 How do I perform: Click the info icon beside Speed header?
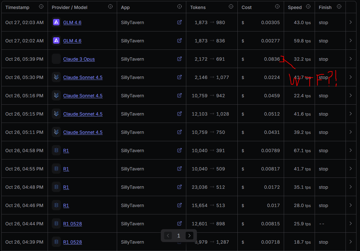pos(308,7)
